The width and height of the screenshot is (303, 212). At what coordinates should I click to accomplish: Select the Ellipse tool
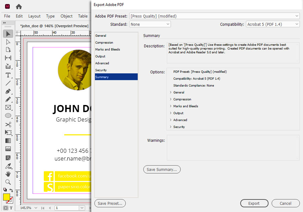(8, 115)
